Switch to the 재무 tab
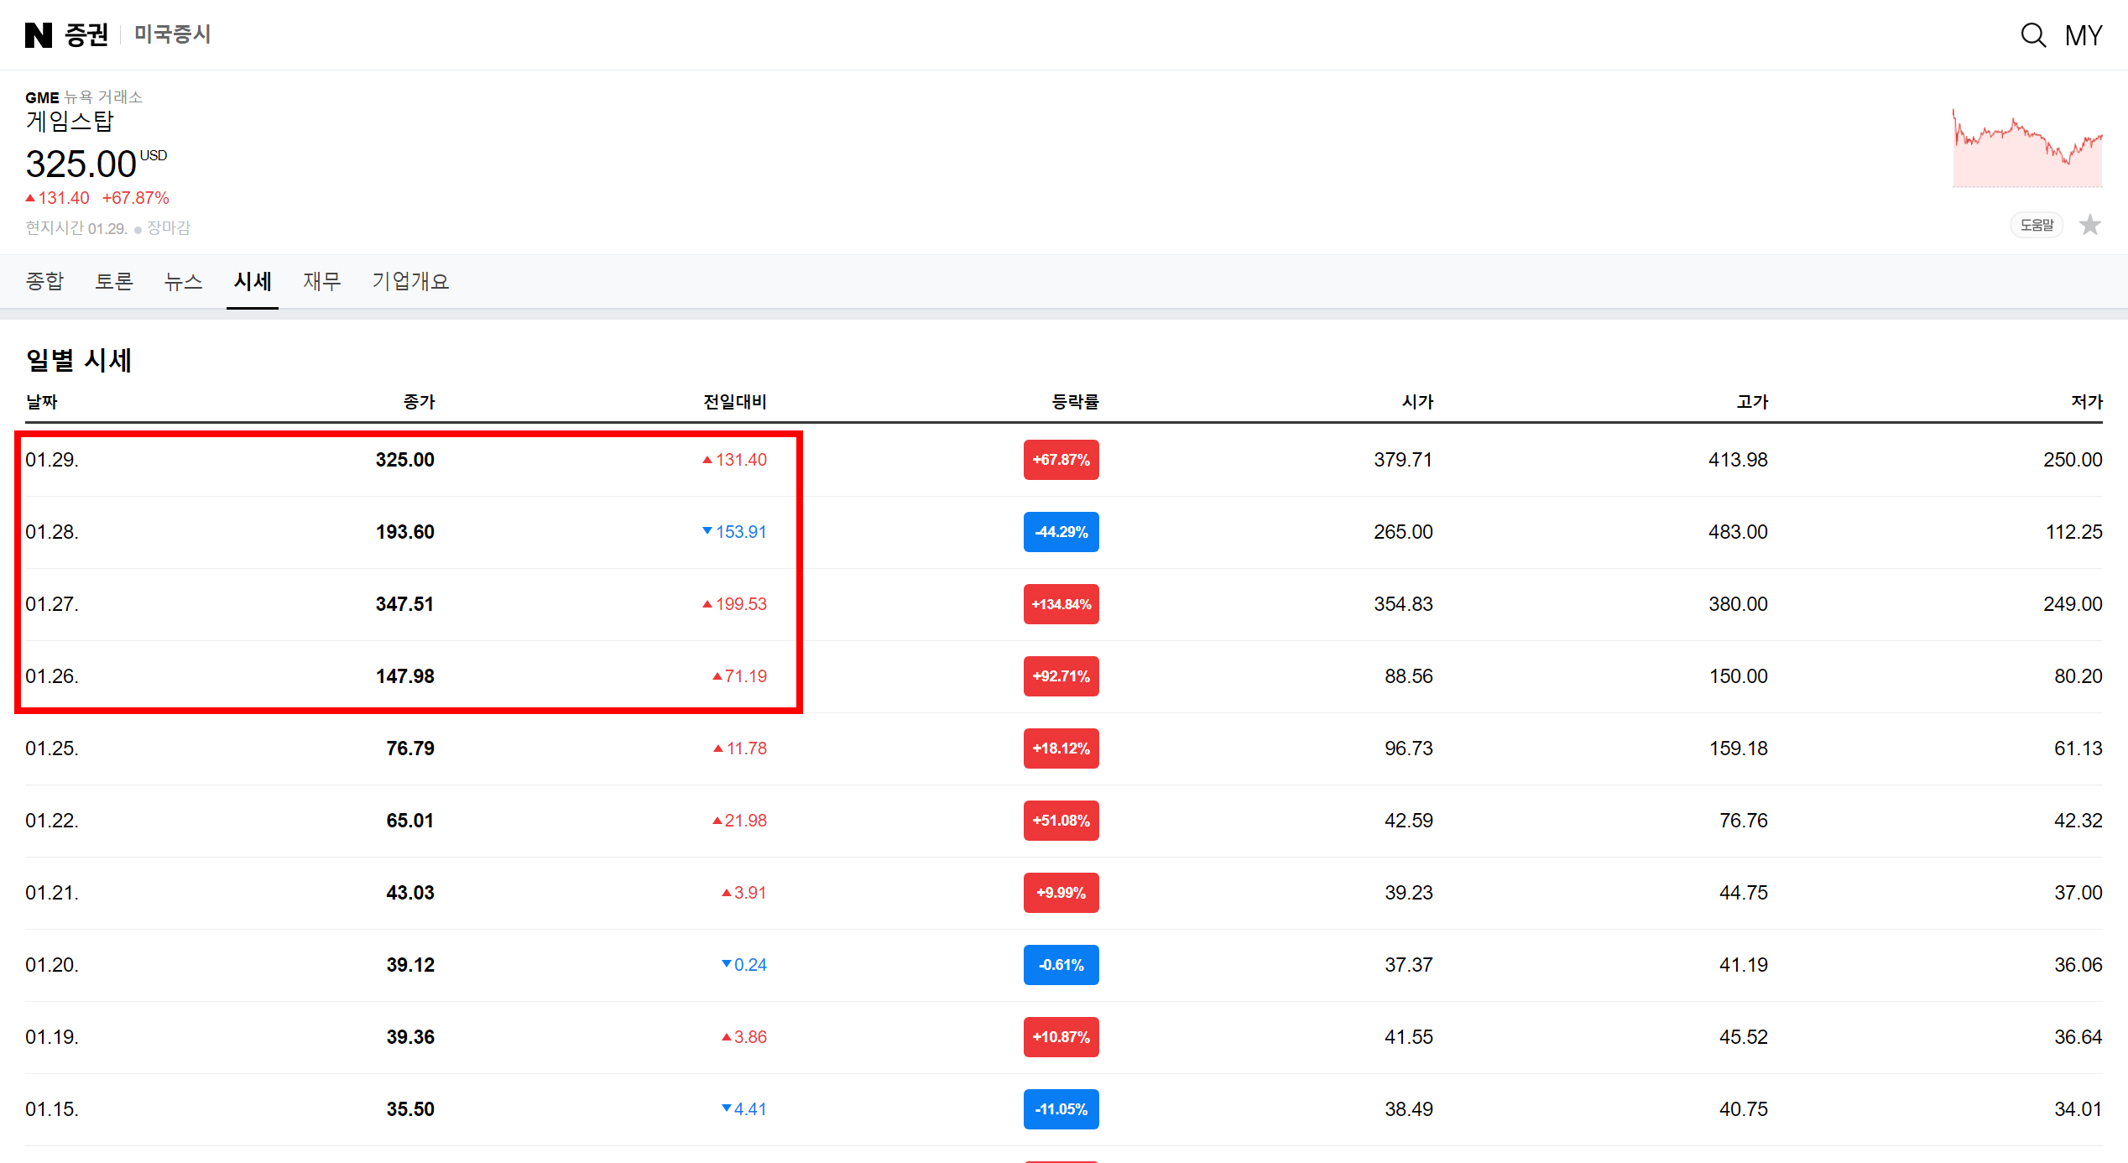This screenshot has width=2128, height=1163. (322, 281)
